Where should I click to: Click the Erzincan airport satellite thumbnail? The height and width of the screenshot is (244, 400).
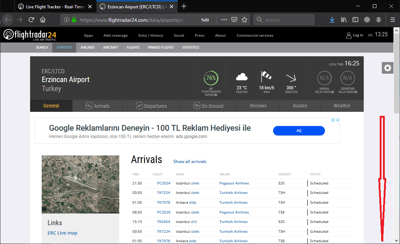click(x=80, y=184)
